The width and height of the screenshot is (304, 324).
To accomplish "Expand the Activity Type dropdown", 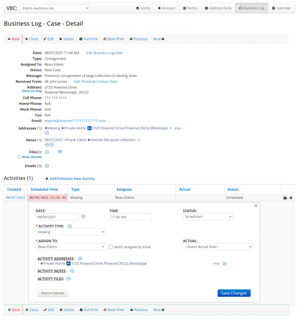I will point(70,232).
